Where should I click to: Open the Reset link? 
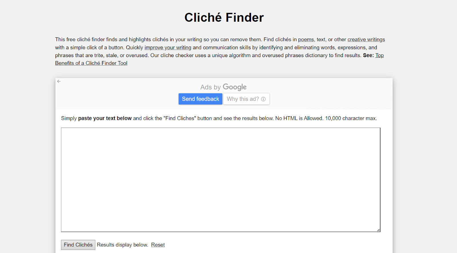click(x=158, y=245)
